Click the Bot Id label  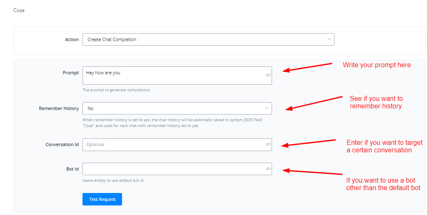pyautogui.click(x=72, y=169)
